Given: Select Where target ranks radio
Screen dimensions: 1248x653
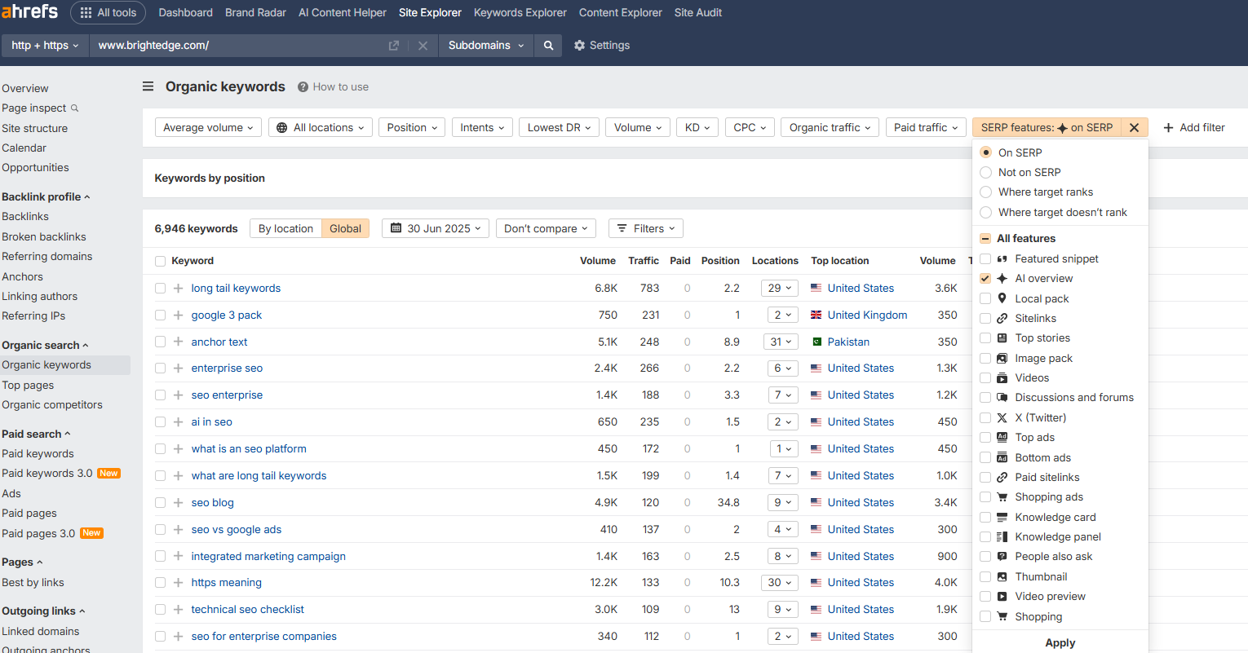Looking at the screenshot, I should pos(985,192).
